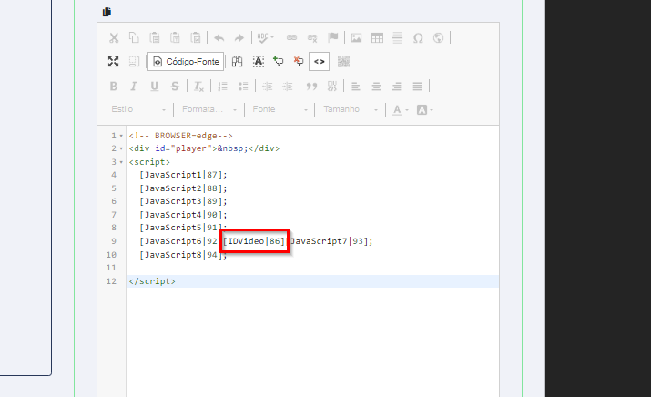Viewport: 651px width, 397px height.
Task: Click the [JavaScript1|87] code line
Action: pyautogui.click(x=184, y=175)
